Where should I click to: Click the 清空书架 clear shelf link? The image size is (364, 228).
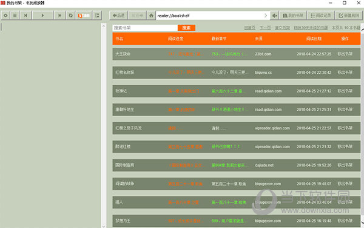tap(282, 28)
